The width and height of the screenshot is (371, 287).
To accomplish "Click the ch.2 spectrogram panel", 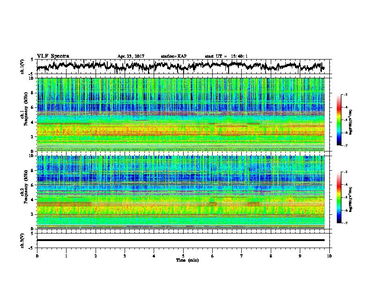I will click(x=181, y=192).
